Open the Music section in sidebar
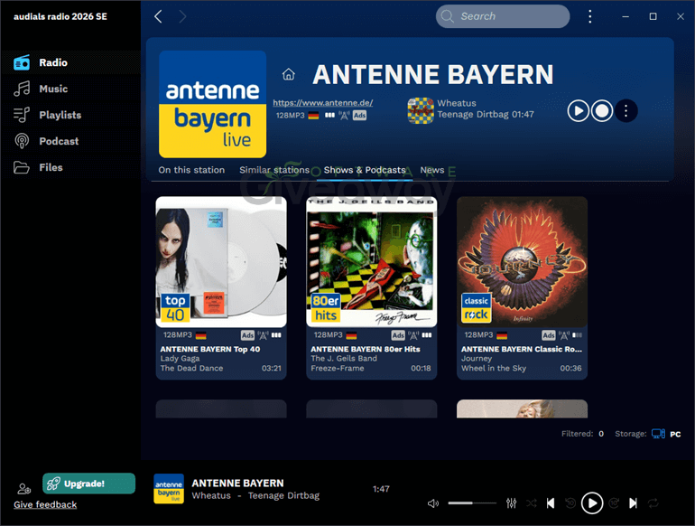This screenshot has width=695, height=526. pyautogui.click(x=41, y=89)
